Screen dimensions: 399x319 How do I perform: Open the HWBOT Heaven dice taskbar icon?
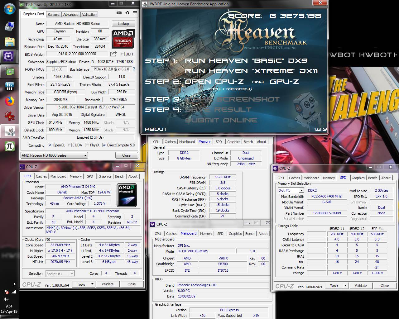click(10, 131)
